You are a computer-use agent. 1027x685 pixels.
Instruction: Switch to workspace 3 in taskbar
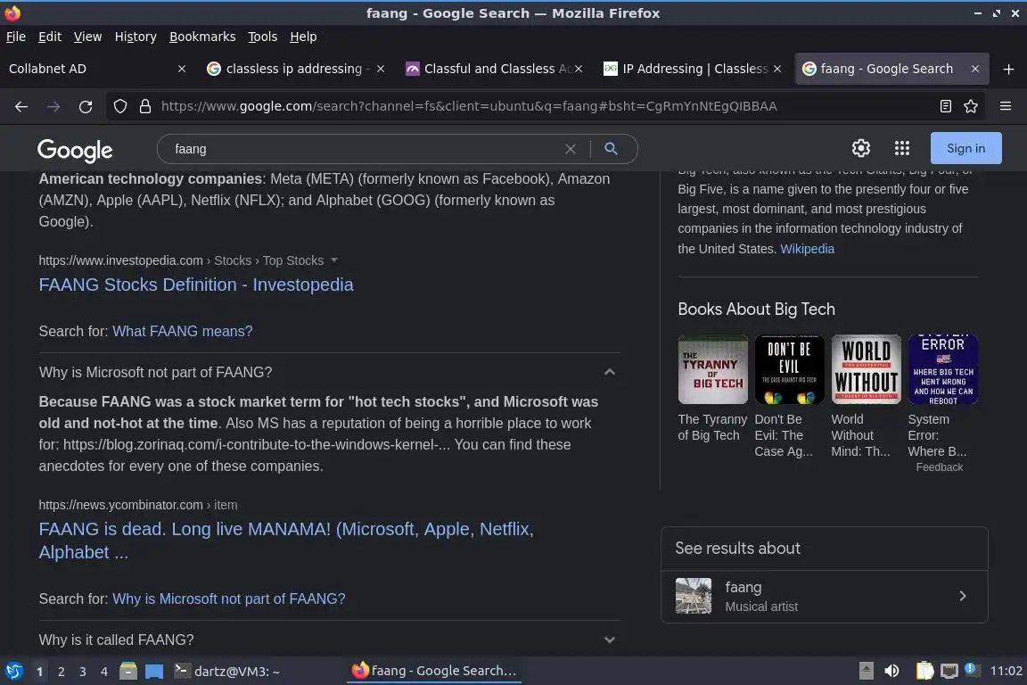click(x=83, y=672)
